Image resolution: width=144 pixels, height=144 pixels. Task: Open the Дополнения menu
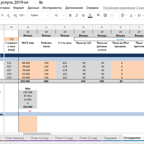pos(74,8)
